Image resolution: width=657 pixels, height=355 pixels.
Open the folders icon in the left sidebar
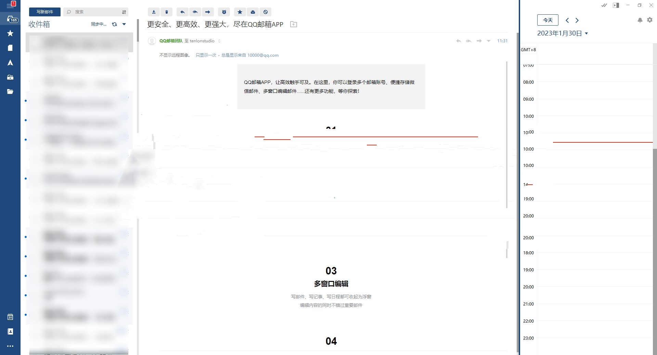10,91
